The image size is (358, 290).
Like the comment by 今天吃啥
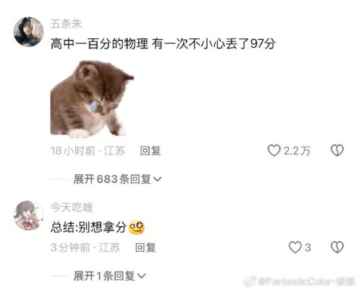(x=295, y=247)
